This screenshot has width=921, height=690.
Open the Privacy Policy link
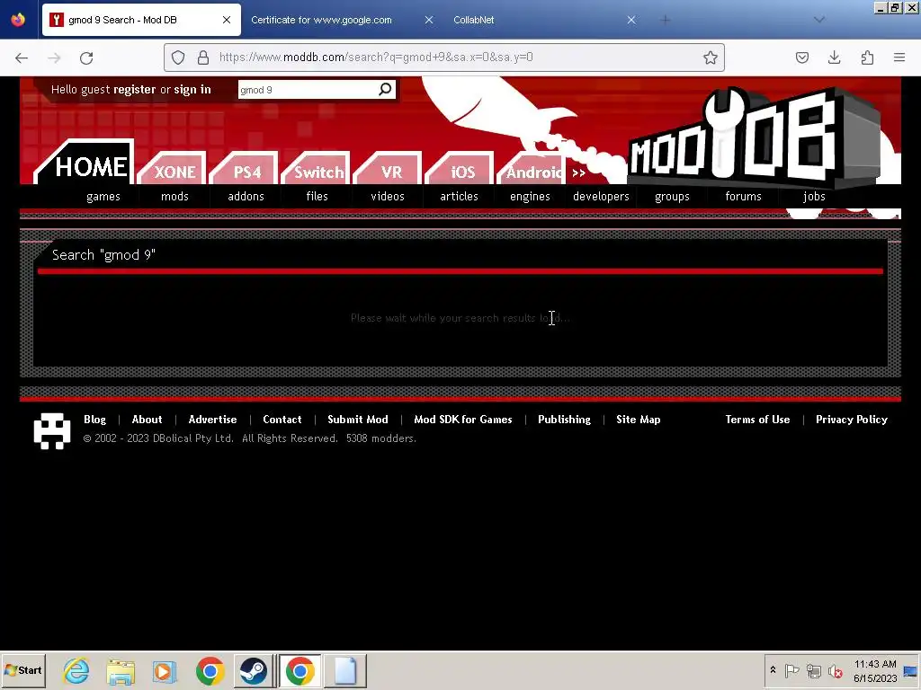(851, 420)
